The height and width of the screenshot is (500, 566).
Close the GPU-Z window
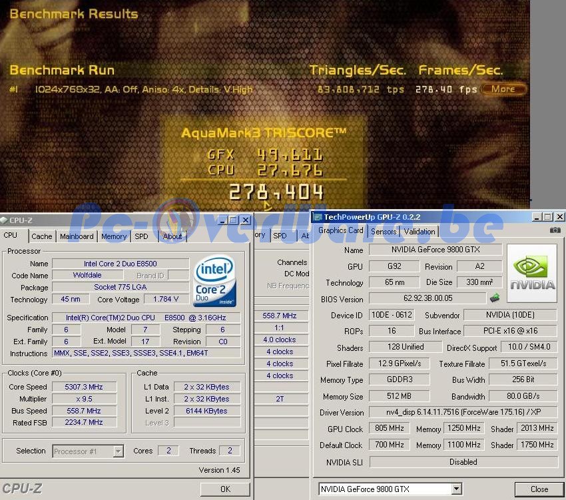tap(560, 217)
